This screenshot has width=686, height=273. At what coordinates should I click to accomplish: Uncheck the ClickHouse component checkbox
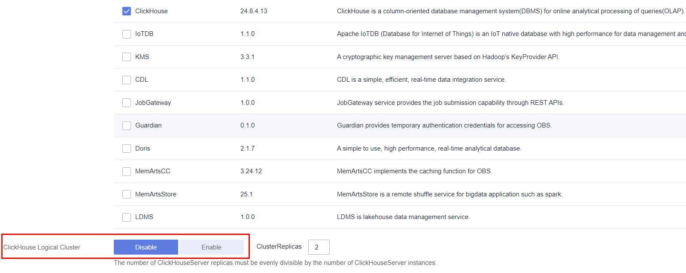click(127, 11)
